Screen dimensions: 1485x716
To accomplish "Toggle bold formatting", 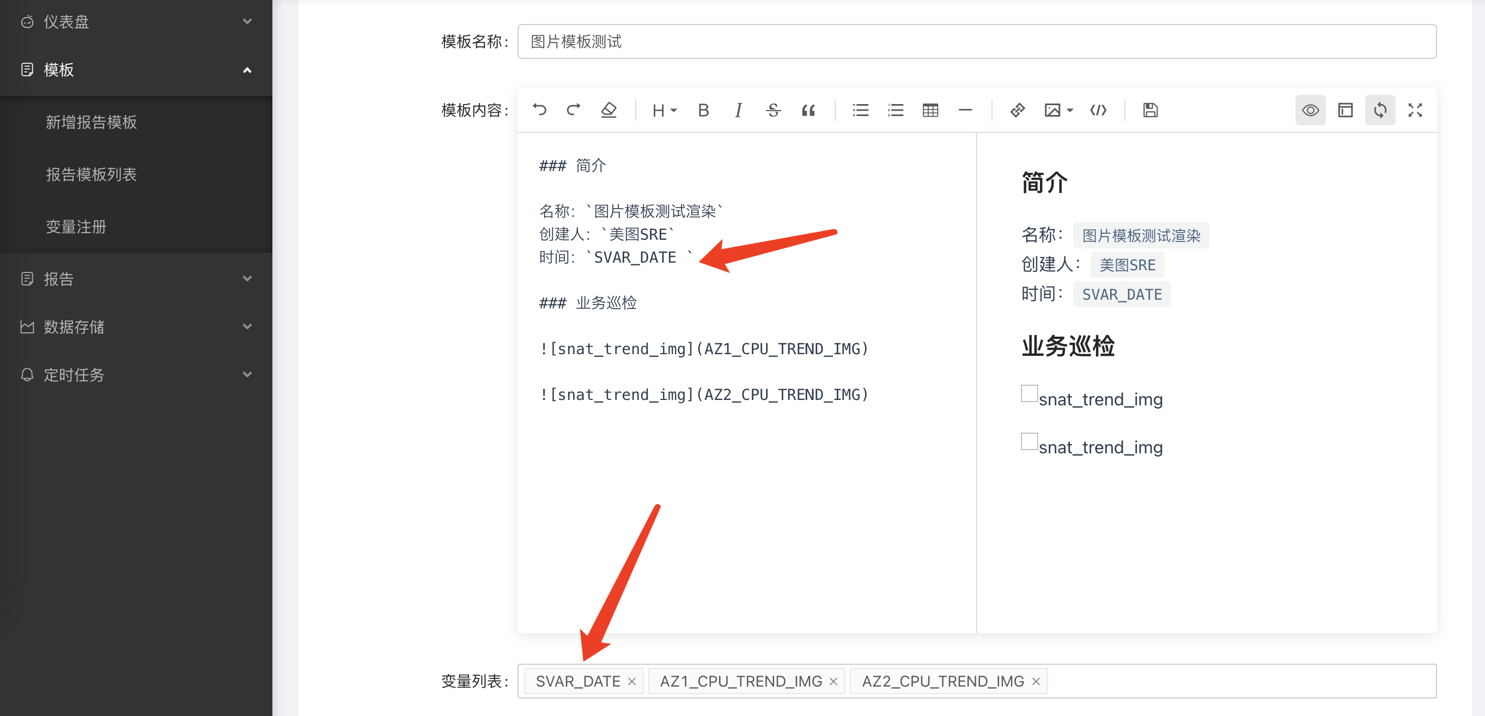I will pos(703,110).
